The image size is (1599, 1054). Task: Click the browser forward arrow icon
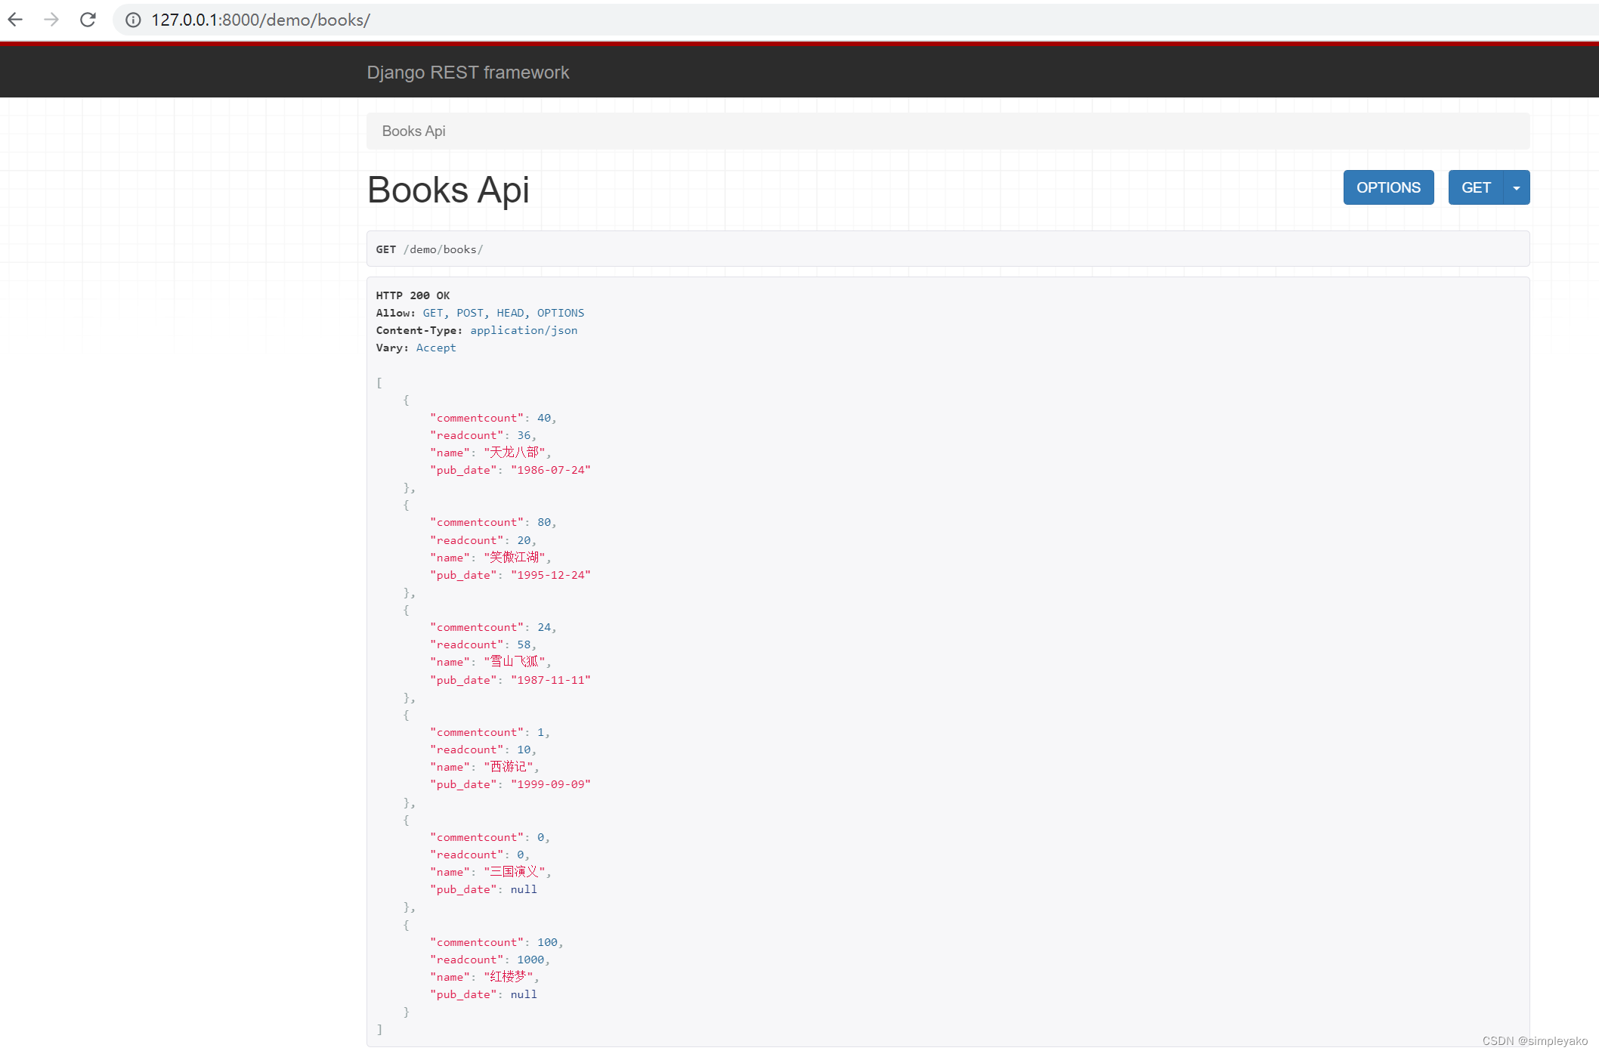(51, 20)
